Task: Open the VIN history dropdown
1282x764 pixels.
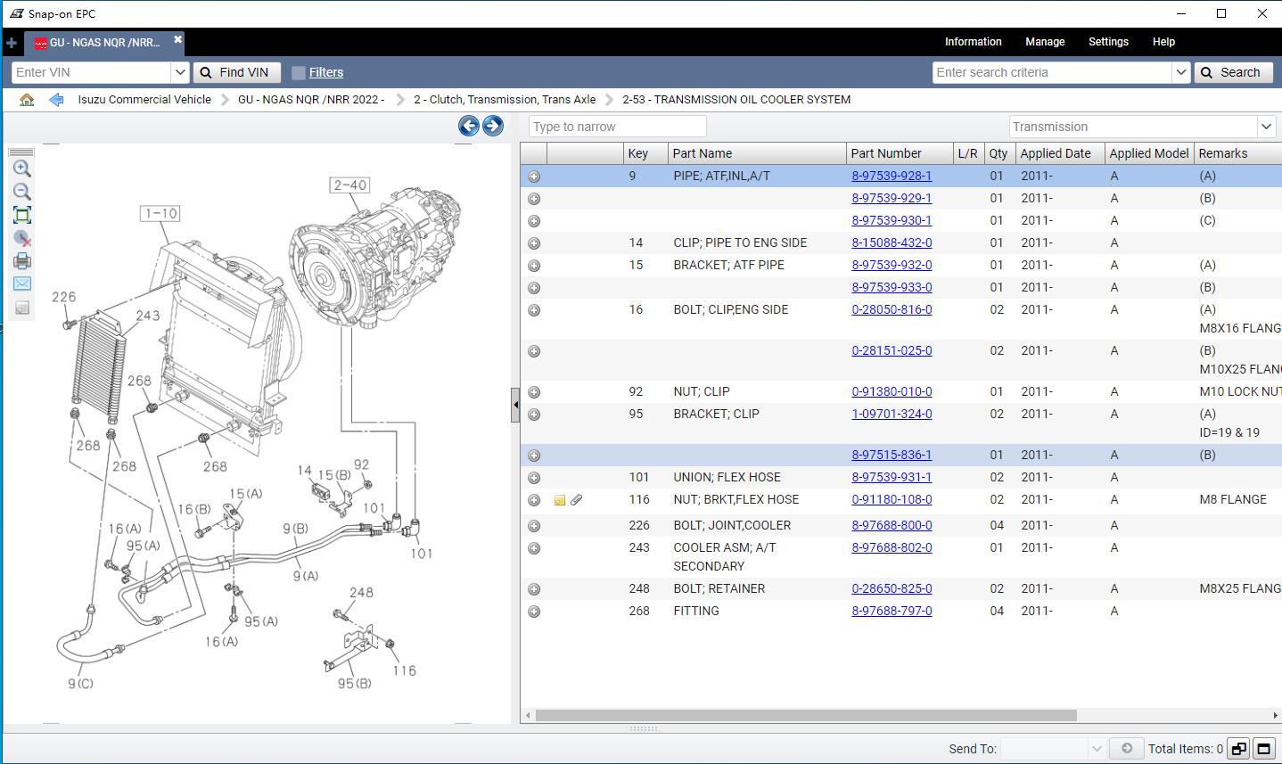Action: pyautogui.click(x=179, y=72)
